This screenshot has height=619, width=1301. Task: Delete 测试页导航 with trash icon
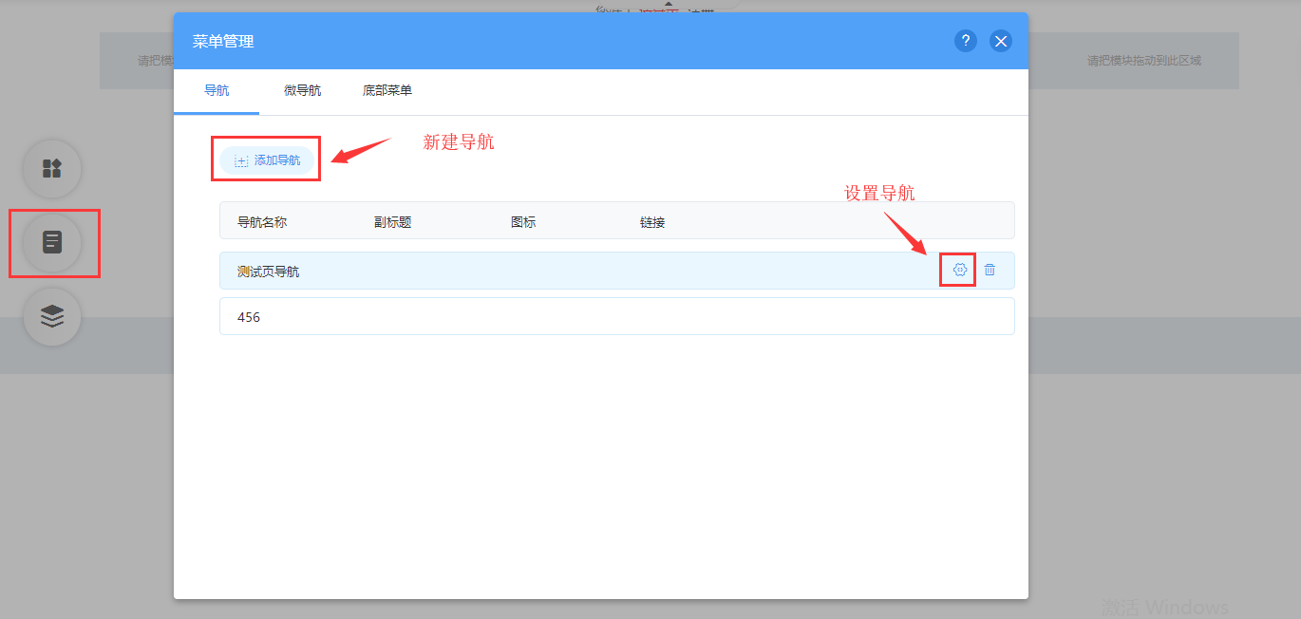[x=990, y=271]
